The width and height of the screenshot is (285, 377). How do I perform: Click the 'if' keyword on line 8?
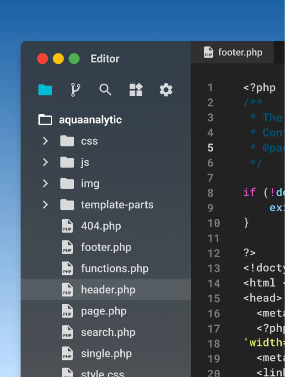coord(249,192)
